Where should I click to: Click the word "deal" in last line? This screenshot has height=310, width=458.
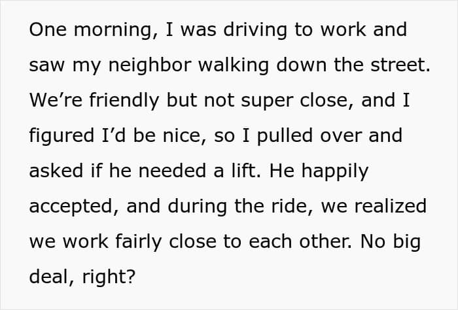49,277
